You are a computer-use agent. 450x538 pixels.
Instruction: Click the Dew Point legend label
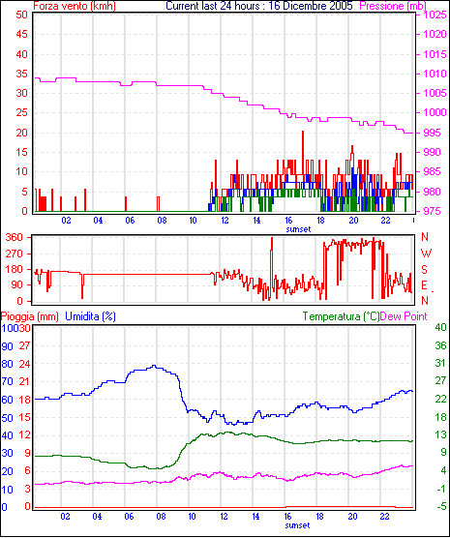(404, 316)
